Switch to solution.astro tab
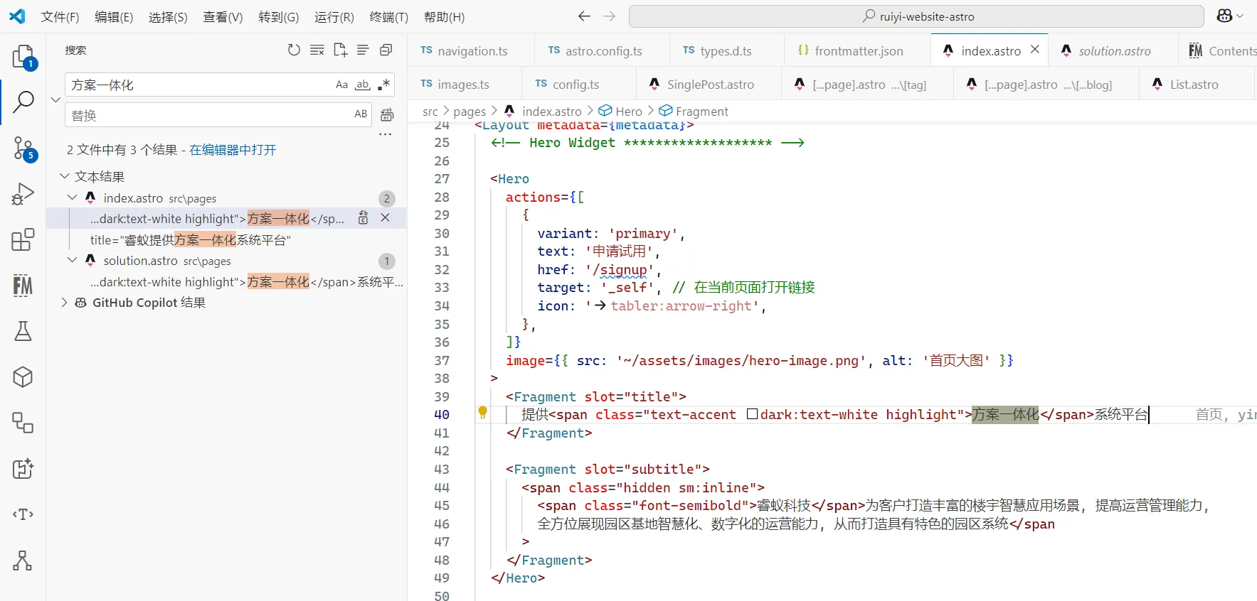This screenshot has width=1257, height=601. (x=1113, y=50)
